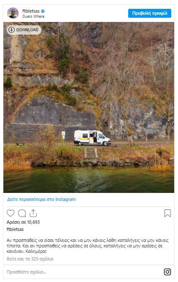Screen dimensions: 178x282
Task: Click the lake water area of photo
Action: (x=89, y=180)
